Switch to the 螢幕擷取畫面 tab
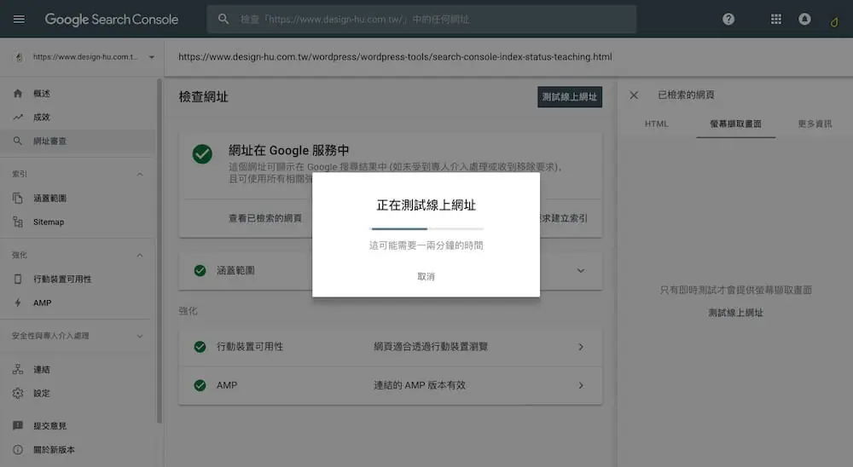 (735, 124)
